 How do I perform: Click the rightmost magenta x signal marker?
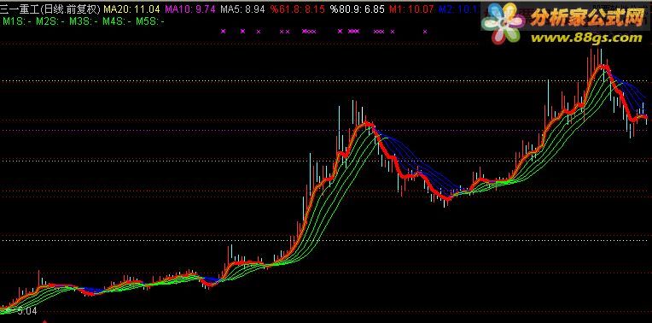425,32
